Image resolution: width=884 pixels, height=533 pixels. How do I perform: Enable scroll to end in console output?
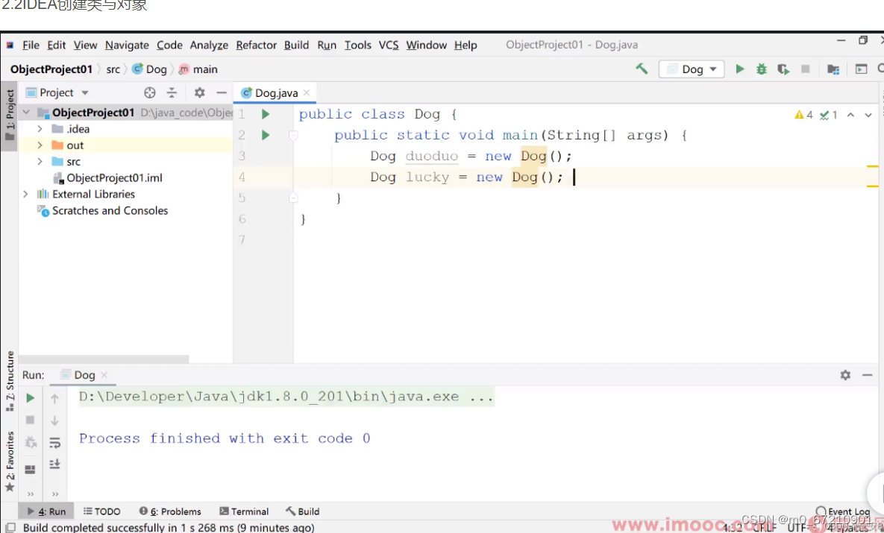click(55, 464)
